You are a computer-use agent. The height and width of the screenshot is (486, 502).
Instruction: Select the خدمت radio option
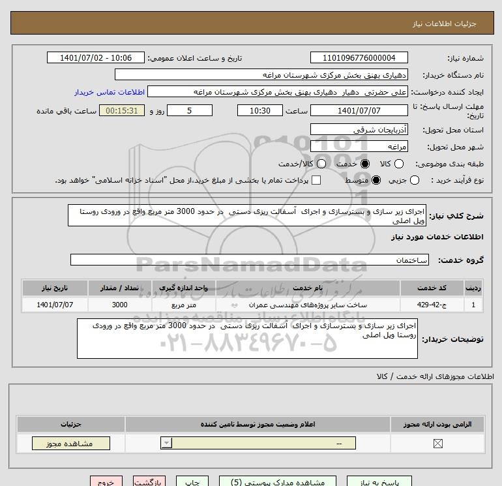364,164
